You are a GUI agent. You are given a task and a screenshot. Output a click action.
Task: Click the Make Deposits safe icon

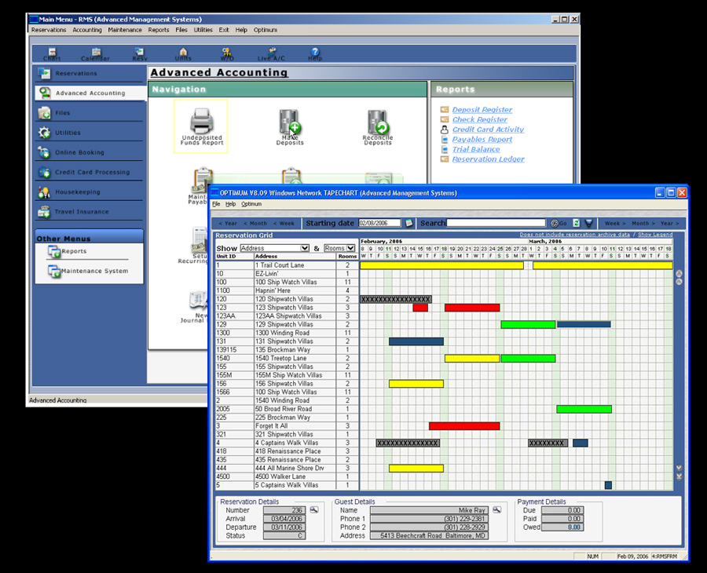click(x=290, y=125)
